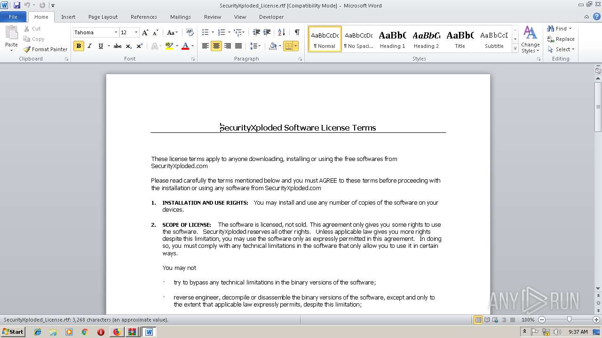Switch to the Review tab
This screenshot has width=602, height=338.
(213, 17)
